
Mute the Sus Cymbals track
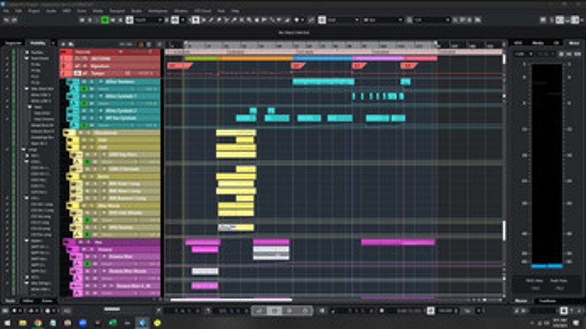coord(85,119)
